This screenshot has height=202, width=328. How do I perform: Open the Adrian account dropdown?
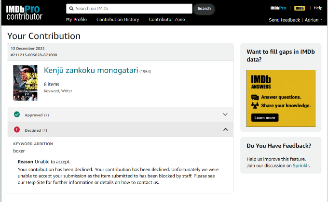point(314,20)
